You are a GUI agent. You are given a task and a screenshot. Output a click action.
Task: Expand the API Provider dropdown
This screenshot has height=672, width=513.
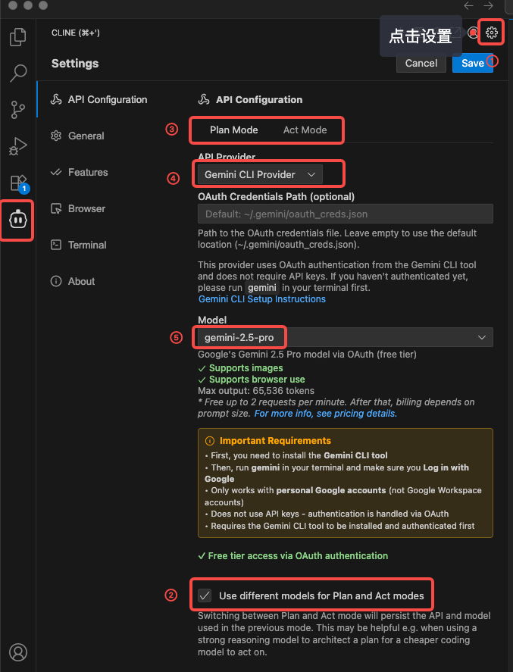(x=259, y=174)
